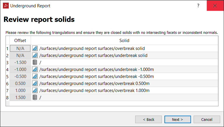This screenshot has height=127, width=224.
Task: Click the database icon in row 3
Action: (x=35, y=62)
